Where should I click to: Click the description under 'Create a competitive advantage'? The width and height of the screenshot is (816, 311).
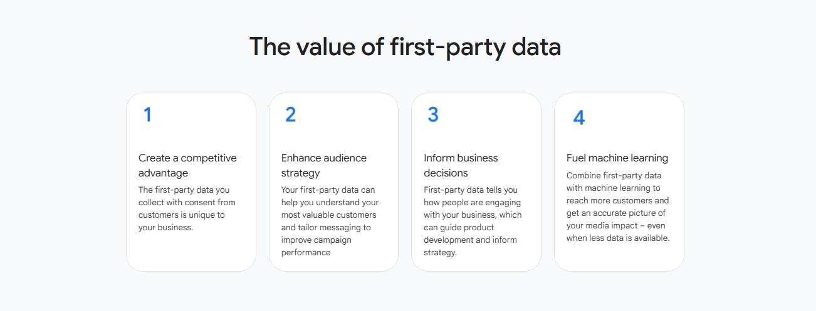[187, 208]
